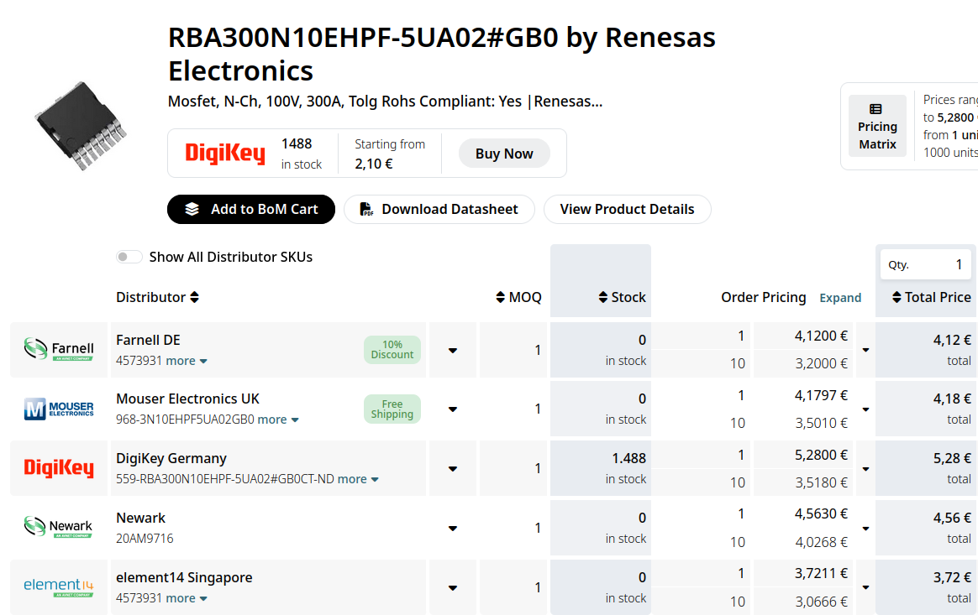The image size is (978, 615).
Task: Click the Farnell distributor logo
Action: (59, 349)
